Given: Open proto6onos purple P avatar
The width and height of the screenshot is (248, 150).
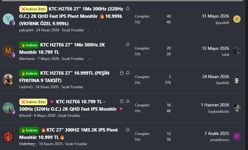Looking at the screenshot, I should pos(237,136).
